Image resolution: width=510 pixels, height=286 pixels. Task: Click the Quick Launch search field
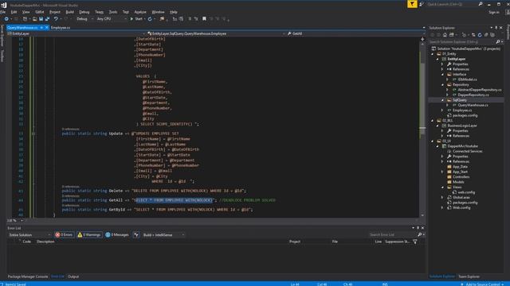click(x=452, y=4)
